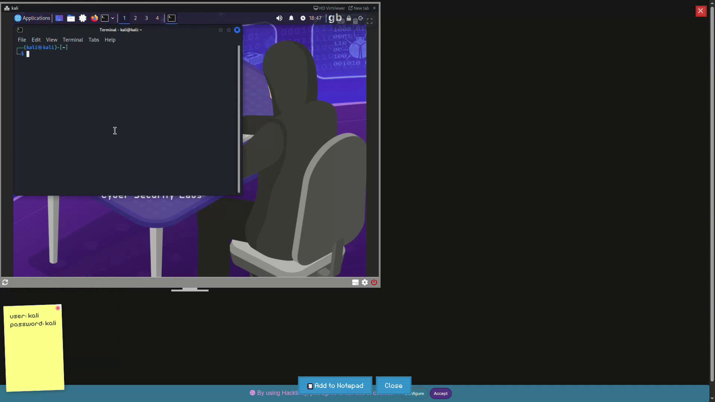Open the Kali Applications menu
The image size is (715, 402).
[32, 18]
